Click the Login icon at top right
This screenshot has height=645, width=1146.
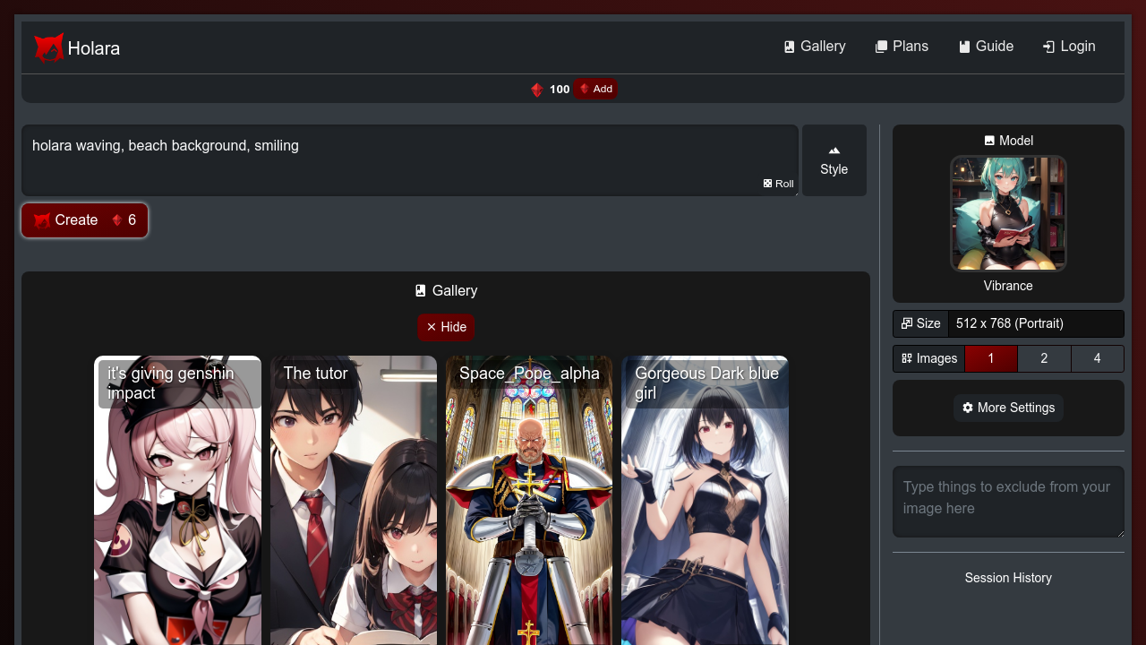coord(1047,46)
